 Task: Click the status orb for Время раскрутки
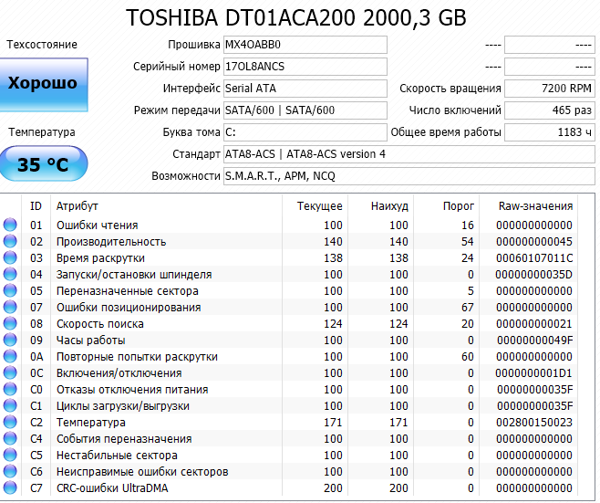tap(10, 257)
